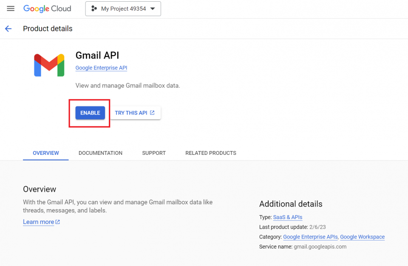Screen dimensions: 408x266
Task: Click the external link icon beside Learn more
Action: coord(58,222)
